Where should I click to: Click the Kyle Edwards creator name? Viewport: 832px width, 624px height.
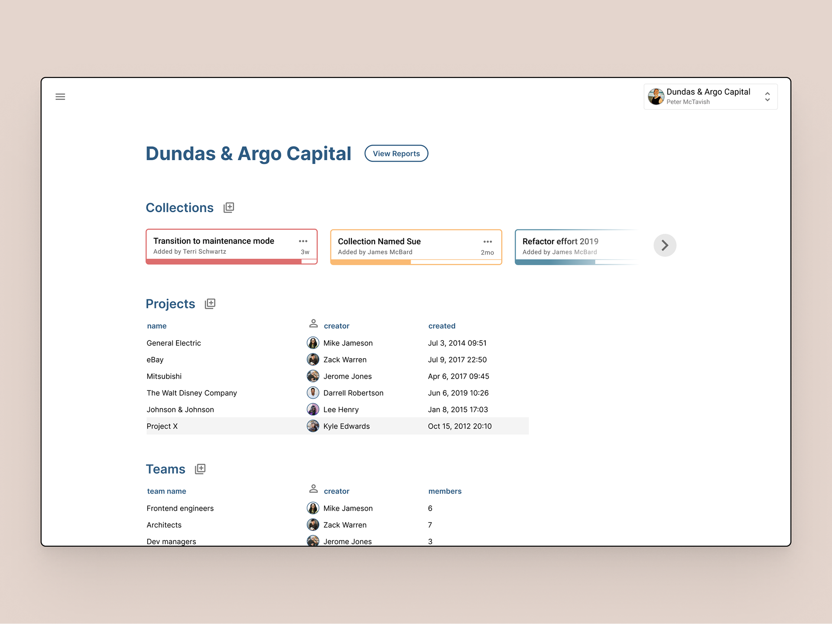click(347, 427)
